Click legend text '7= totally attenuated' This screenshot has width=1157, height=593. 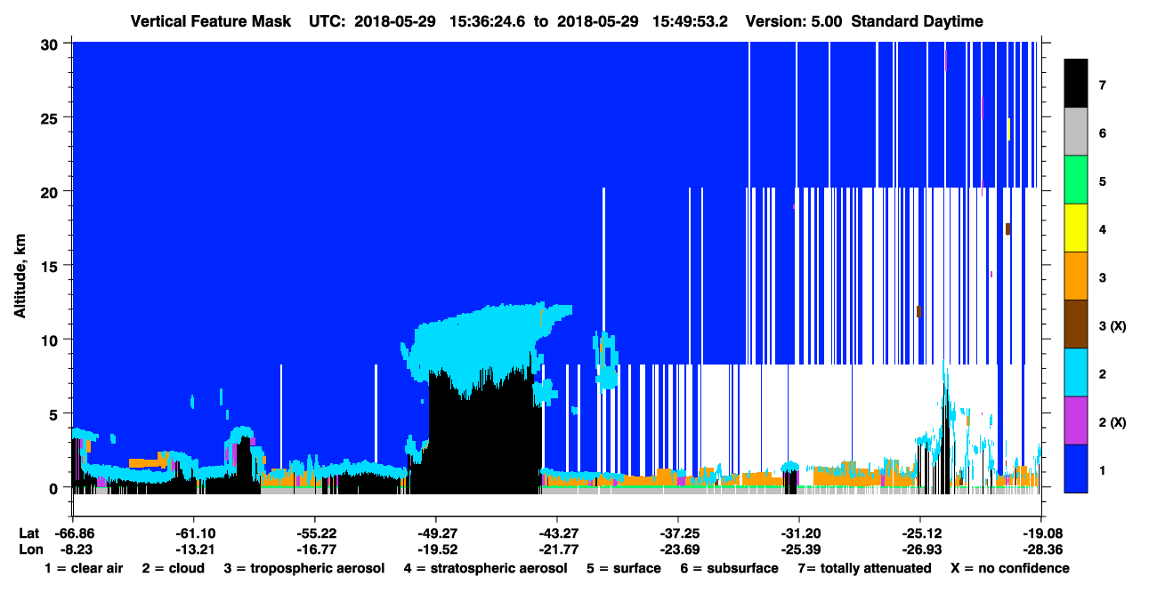pyautogui.click(x=862, y=568)
